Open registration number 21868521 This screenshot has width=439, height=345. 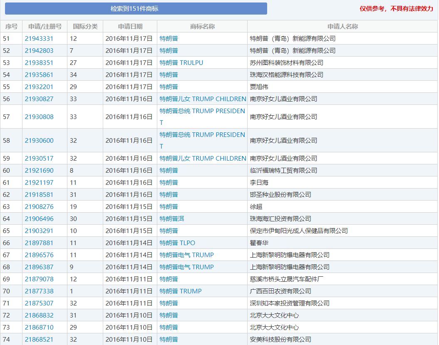(x=39, y=339)
